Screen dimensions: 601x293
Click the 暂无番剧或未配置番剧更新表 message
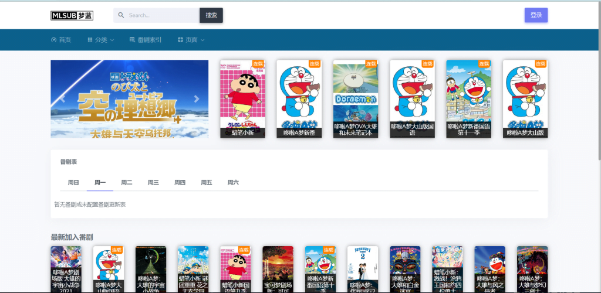90,205
